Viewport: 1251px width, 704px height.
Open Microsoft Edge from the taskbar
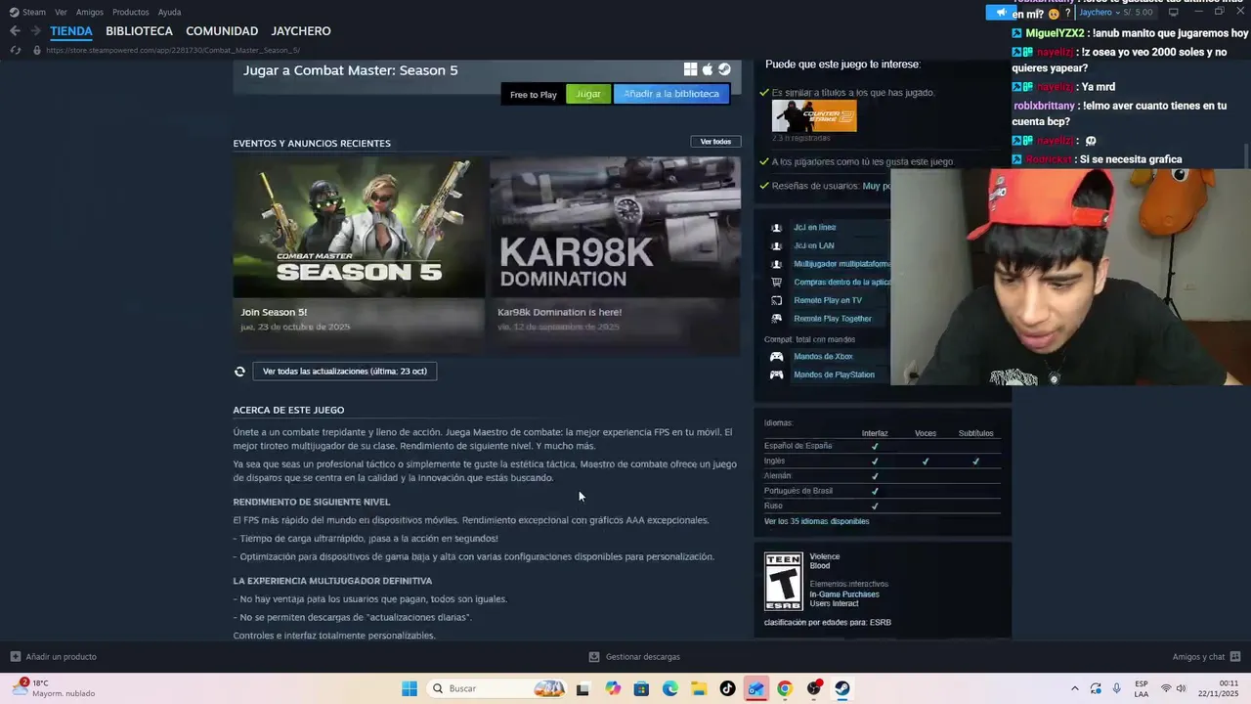pos(670,688)
